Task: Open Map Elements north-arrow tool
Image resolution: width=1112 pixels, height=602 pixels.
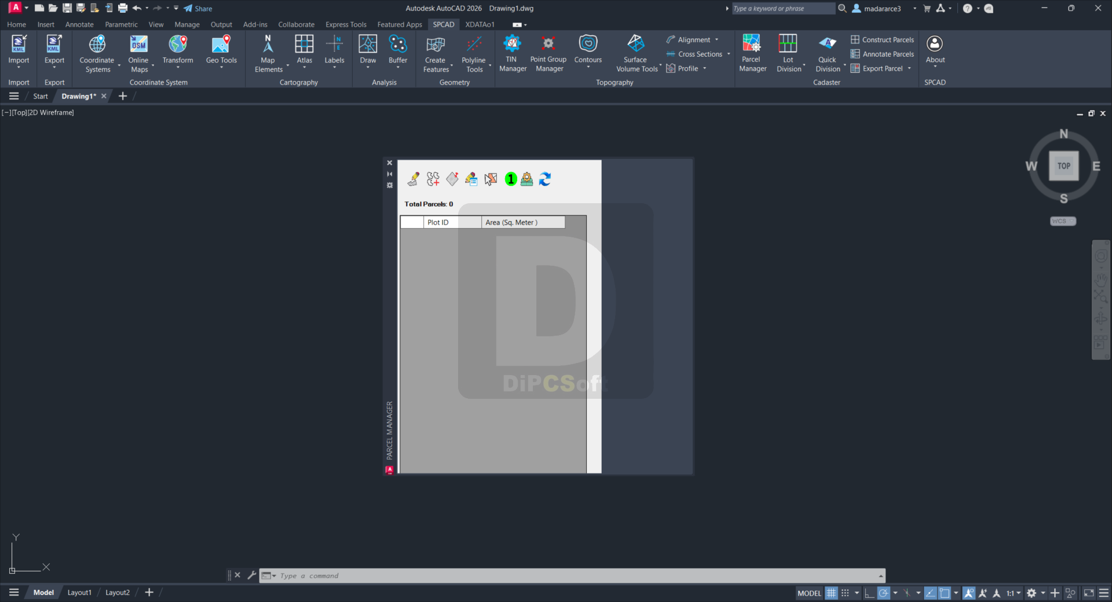Action: (x=268, y=53)
